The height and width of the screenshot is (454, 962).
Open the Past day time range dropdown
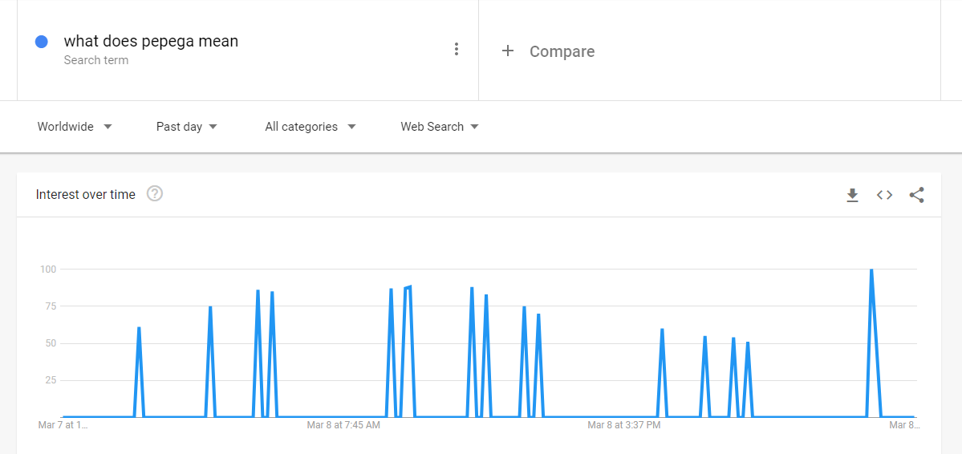(x=186, y=127)
